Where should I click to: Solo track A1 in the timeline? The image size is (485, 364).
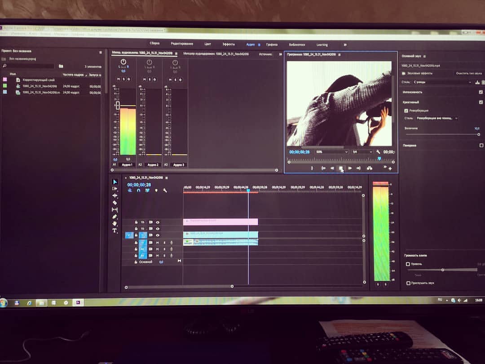(x=164, y=242)
